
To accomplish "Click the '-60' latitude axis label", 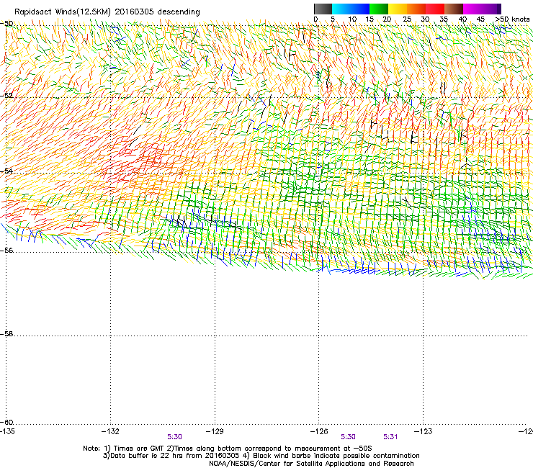I will click(x=6, y=422).
